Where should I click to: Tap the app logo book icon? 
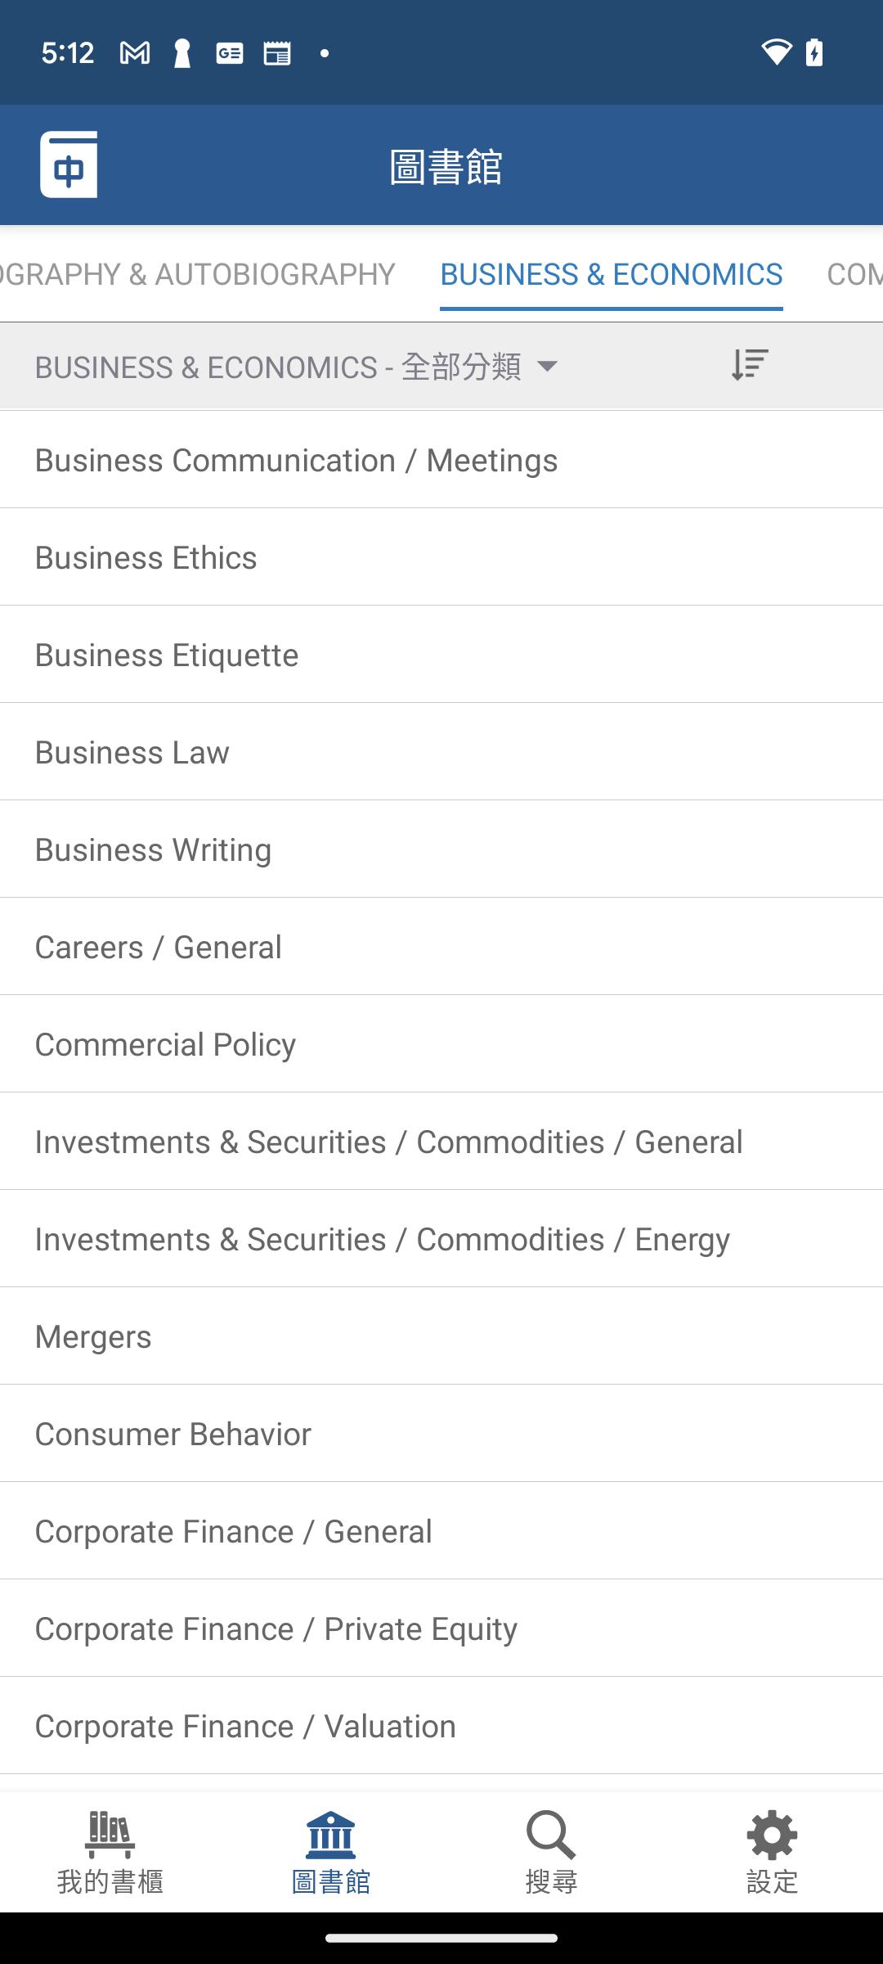pos(69,164)
